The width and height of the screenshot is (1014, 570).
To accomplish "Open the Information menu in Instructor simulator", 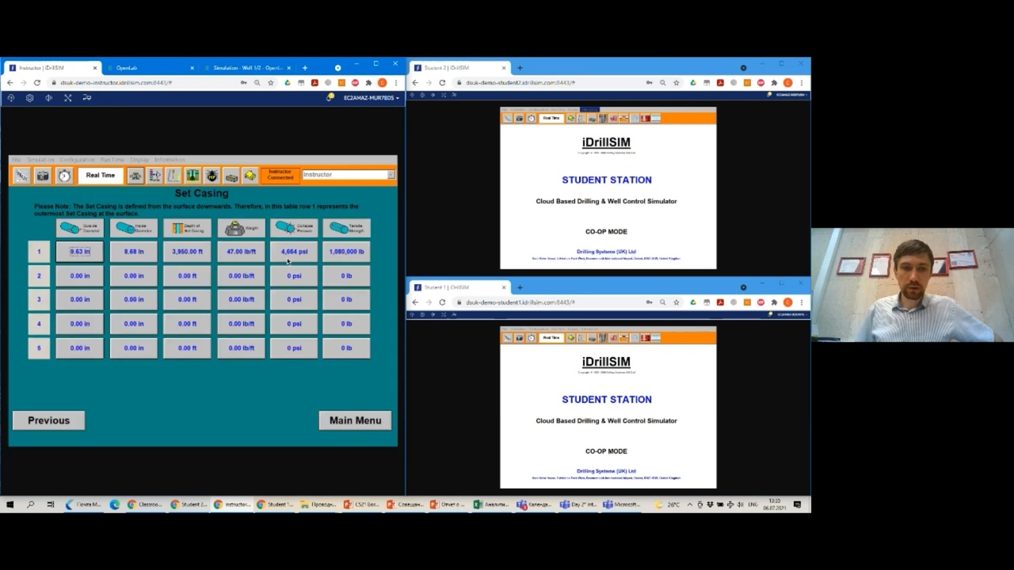I will pos(170,160).
